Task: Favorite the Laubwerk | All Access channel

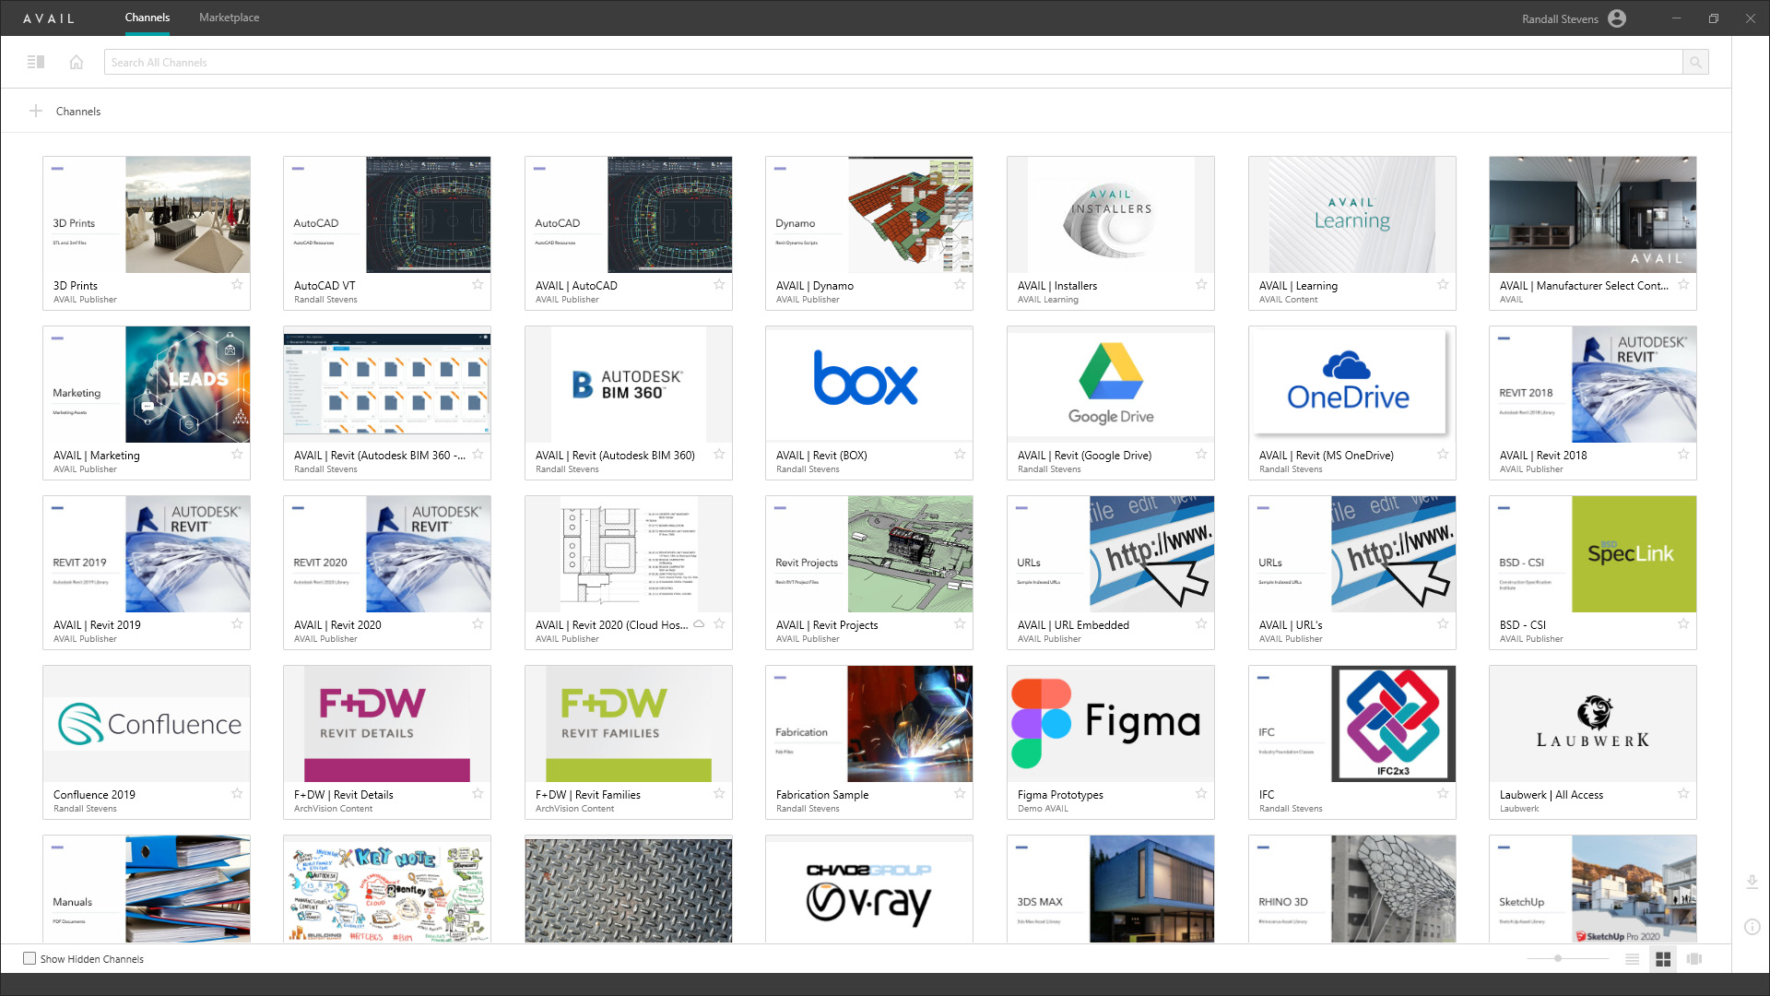Action: 1683,793
